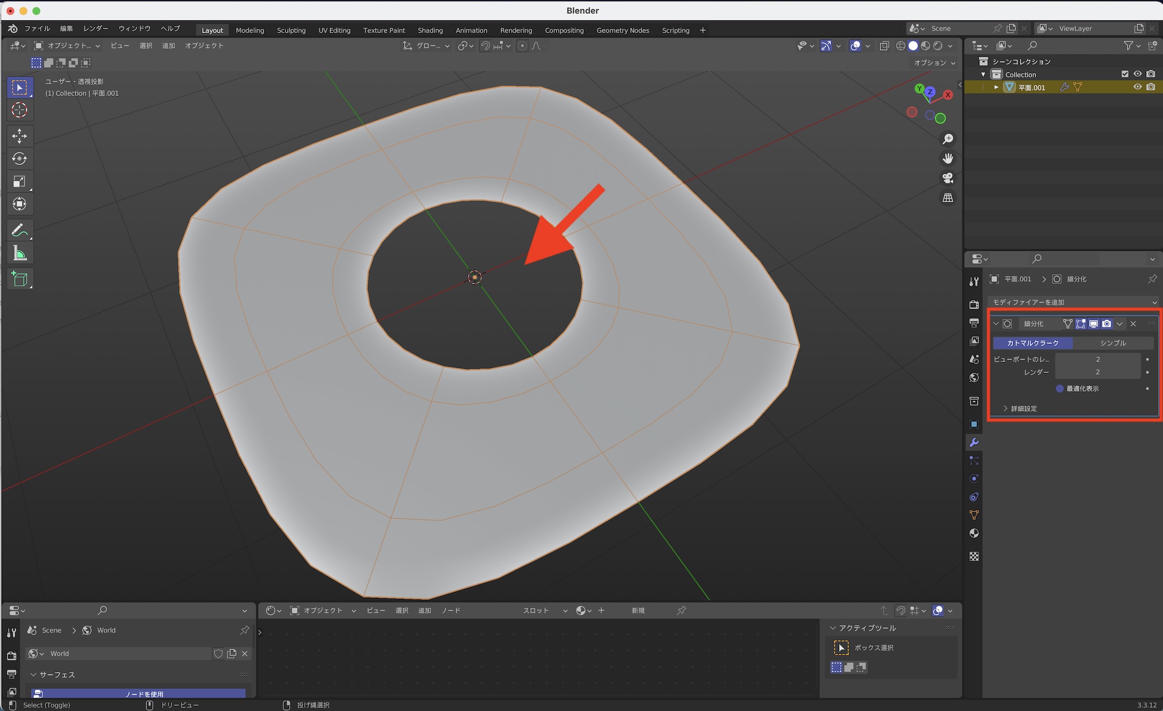Select the Rotate tool
Screen dimensions: 1163x711
click(19, 159)
